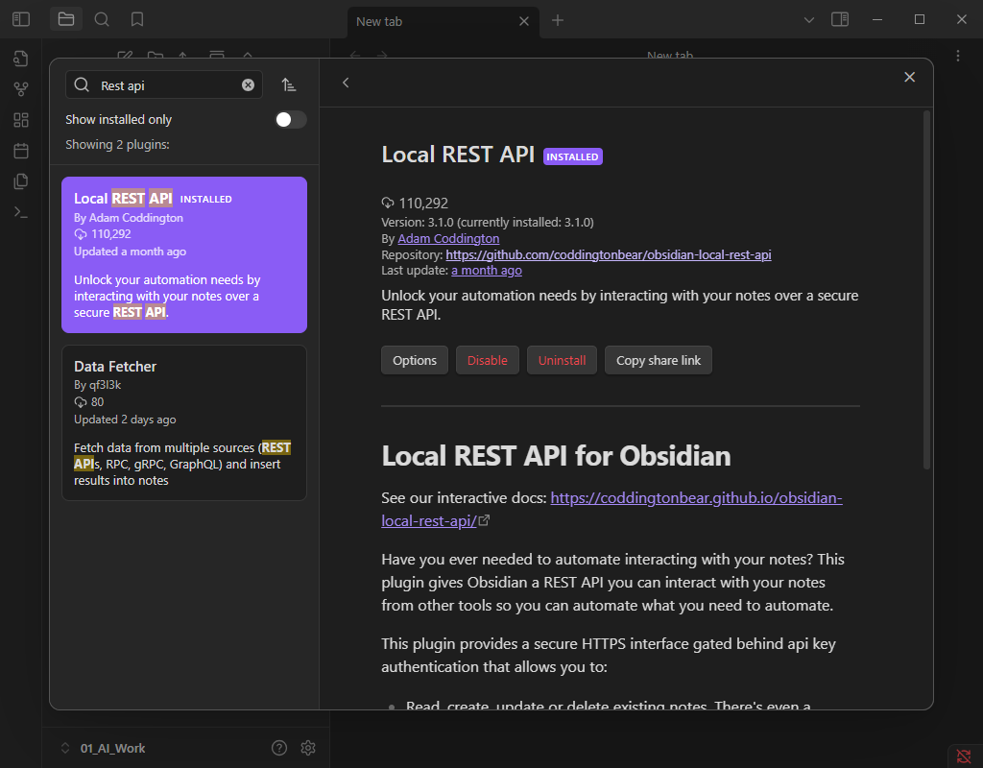Switch vault via 01_AI_Work selector
This screenshot has height=768, width=983.
coord(104,748)
